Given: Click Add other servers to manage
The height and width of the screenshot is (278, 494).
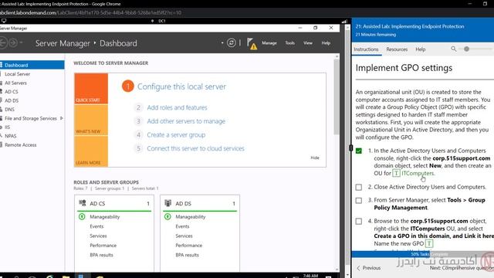Looking at the screenshot, I should (186, 121).
